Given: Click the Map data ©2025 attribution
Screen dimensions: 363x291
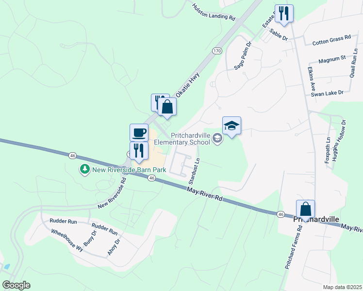Looking at the screenshot, I should pos(343,288).
